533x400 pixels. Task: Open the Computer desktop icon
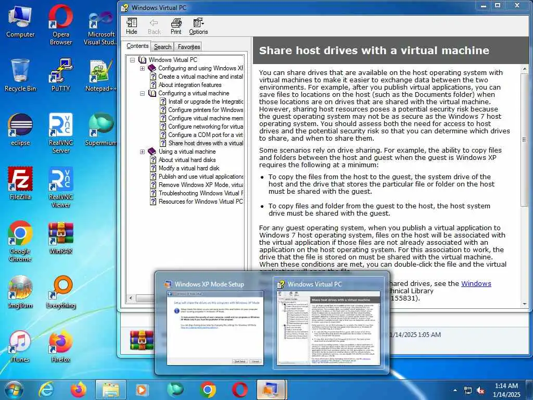[20, 22]
